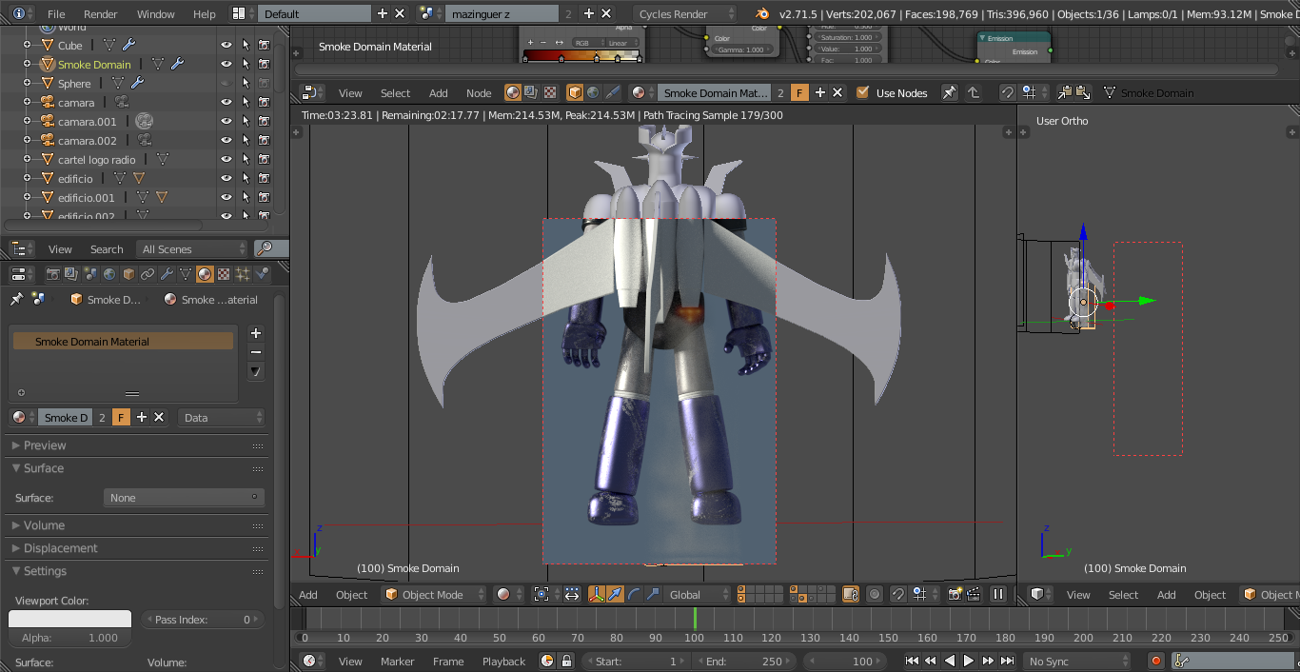Viewport: 1300px width, 672px height.
Task: Open the Scene properties tab
Action: coord(90,274)
